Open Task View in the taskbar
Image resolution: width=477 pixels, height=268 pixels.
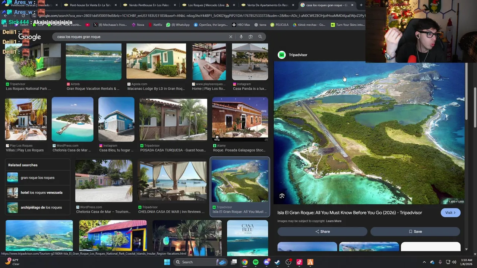(x=234, y=262)
